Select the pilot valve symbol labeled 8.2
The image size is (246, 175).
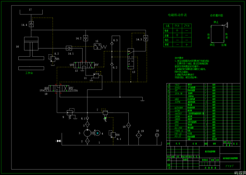[52, 59]
